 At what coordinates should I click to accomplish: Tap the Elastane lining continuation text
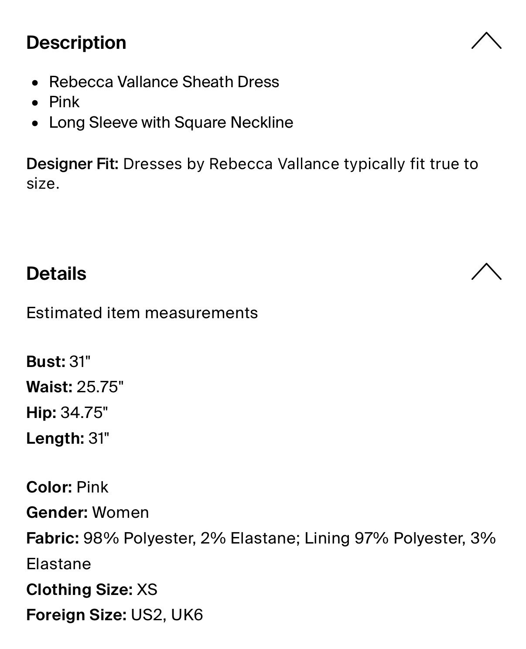(x=59, y=564)
